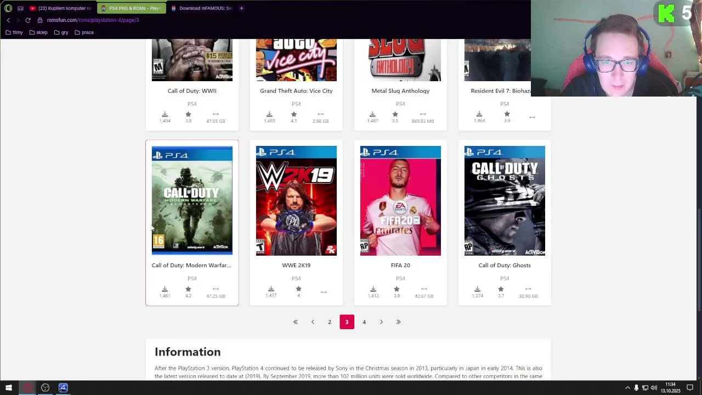Go to pagination page 4
Screen dimensions: 702x395
pyautogui.click(x=364, y=322)
